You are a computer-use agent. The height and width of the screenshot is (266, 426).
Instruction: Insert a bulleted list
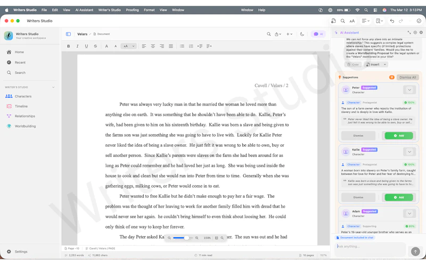point(182,46)
